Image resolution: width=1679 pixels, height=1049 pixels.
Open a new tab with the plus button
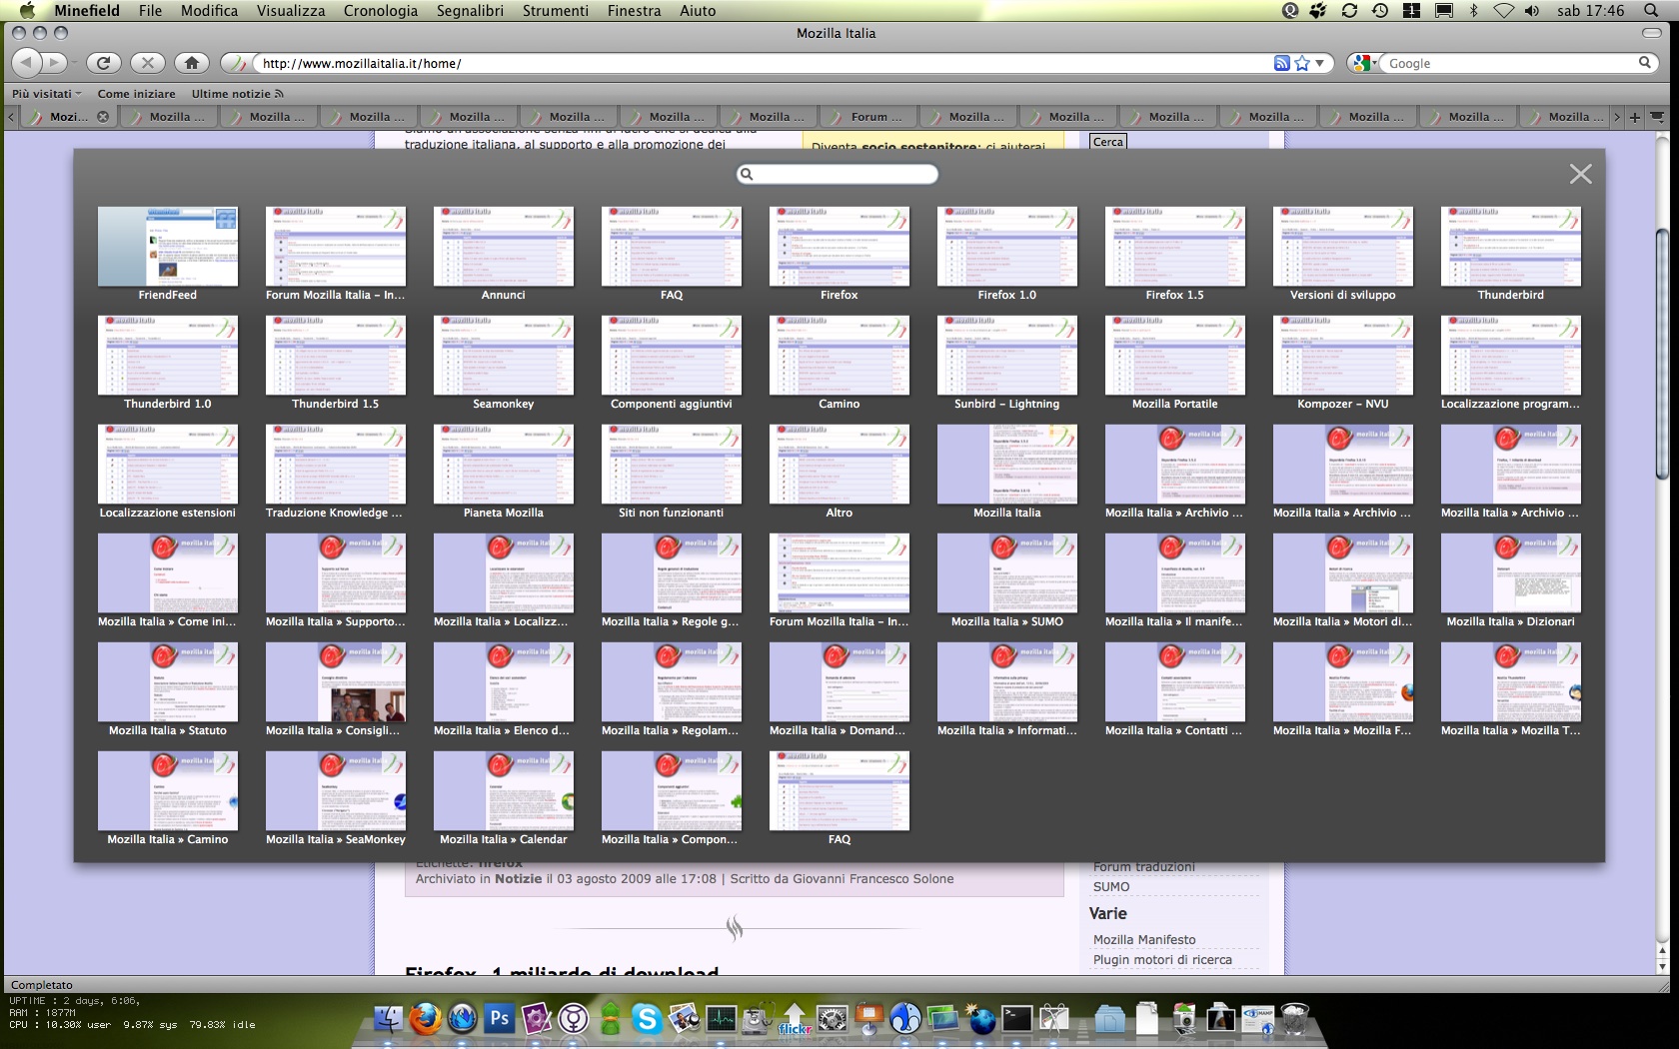click(x=1635, y=117)
